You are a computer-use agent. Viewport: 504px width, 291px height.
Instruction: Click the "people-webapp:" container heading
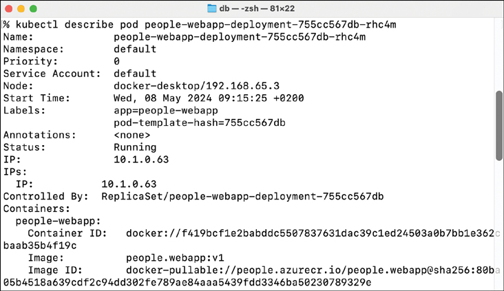pos(59,222)
